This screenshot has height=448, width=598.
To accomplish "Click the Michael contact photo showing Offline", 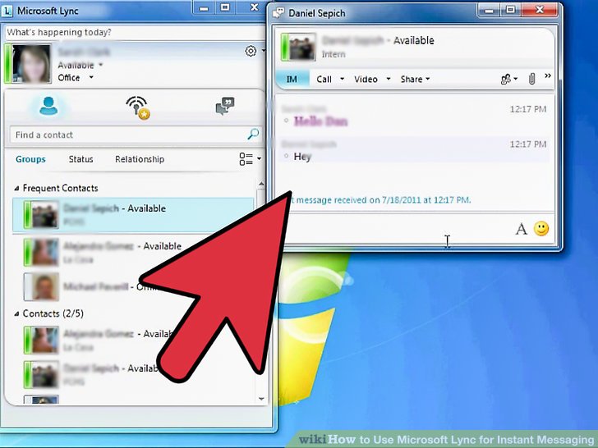I will [x=45, y=286].
